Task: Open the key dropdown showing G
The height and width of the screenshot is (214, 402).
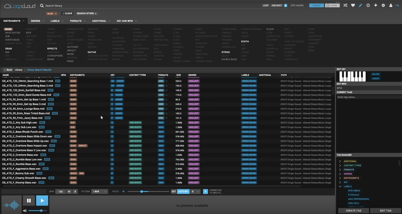Action: [x=195, y=191]
